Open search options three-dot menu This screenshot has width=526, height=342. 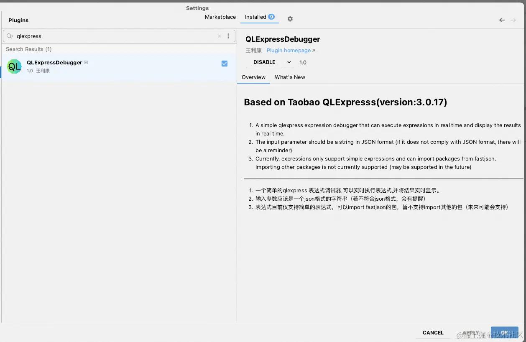(x=228, y=36)
